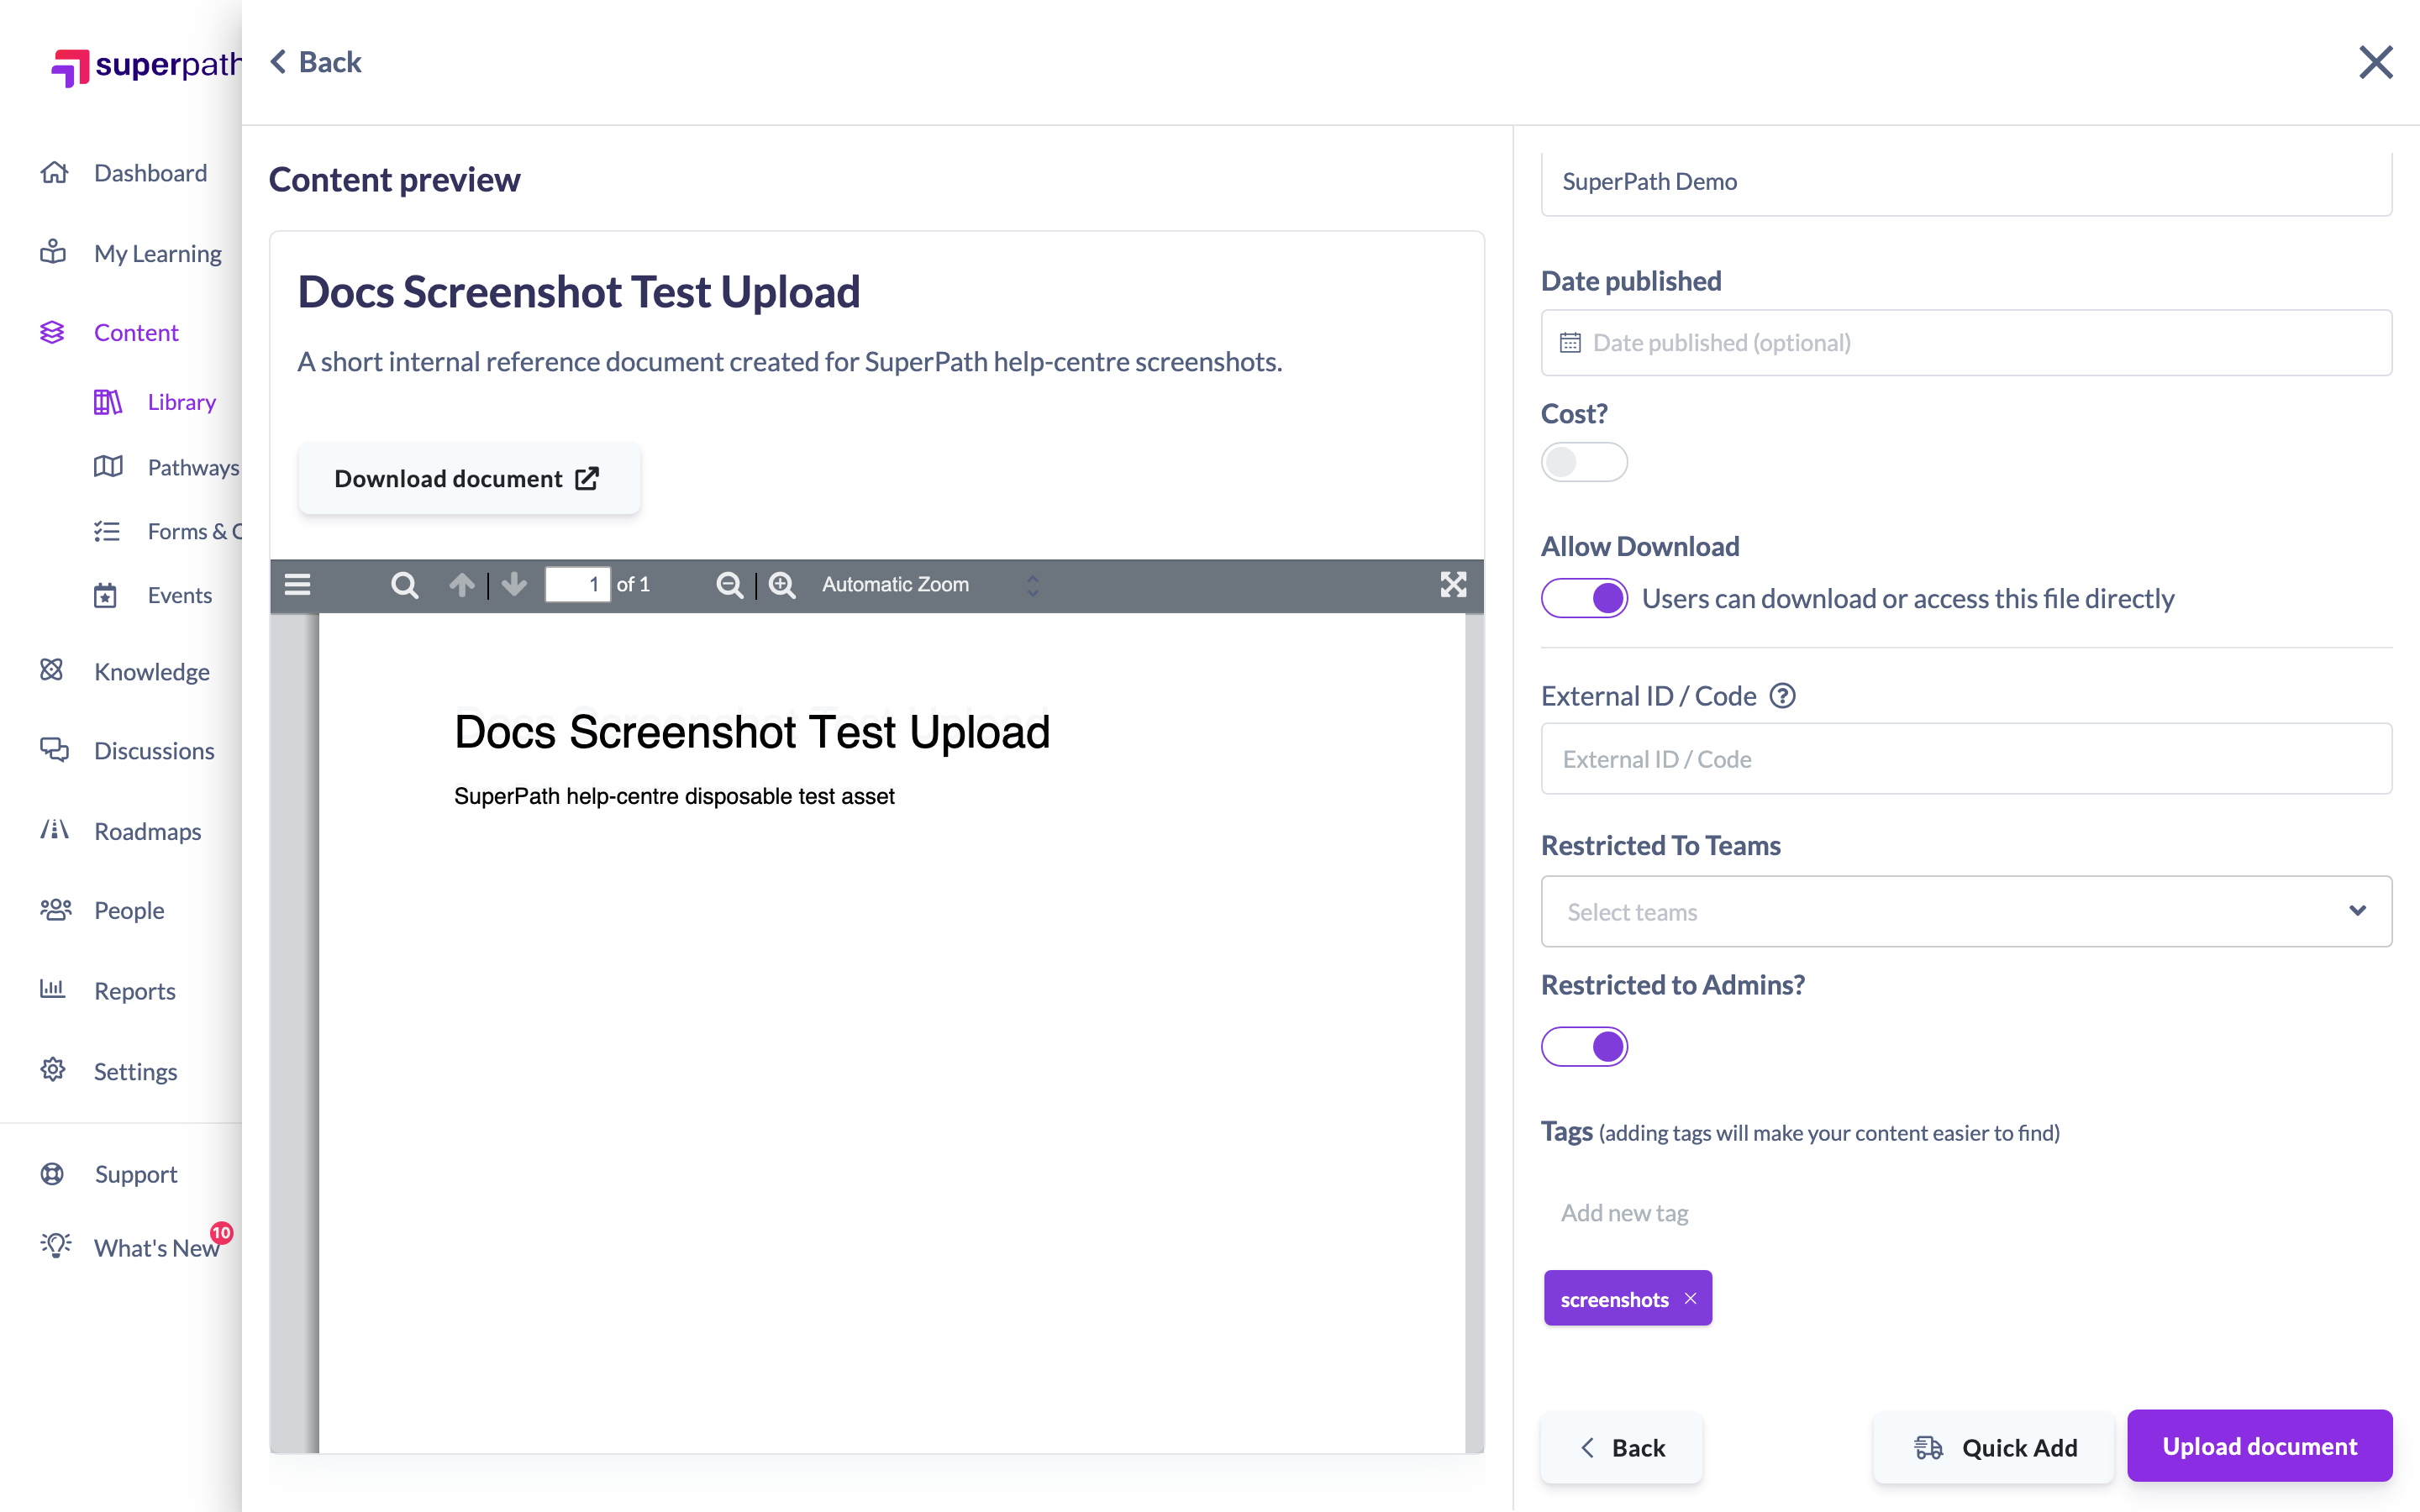Expand the Select teams dropdown

(x=1966, y=911)
